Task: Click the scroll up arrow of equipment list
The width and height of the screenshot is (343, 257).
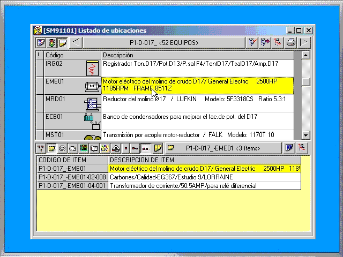Action: pyautogui.click(x=305, y=55)
